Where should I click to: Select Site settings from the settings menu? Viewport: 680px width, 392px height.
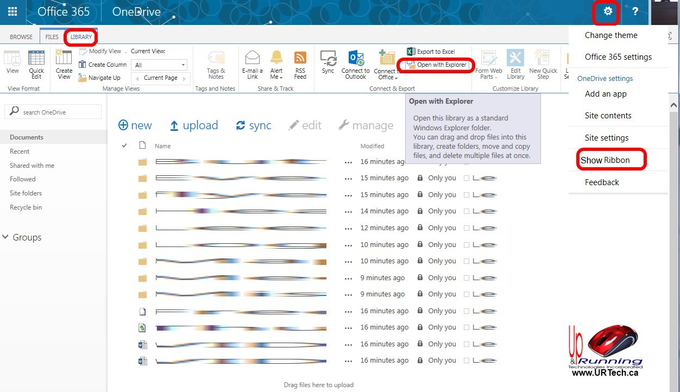pos(606,138)
